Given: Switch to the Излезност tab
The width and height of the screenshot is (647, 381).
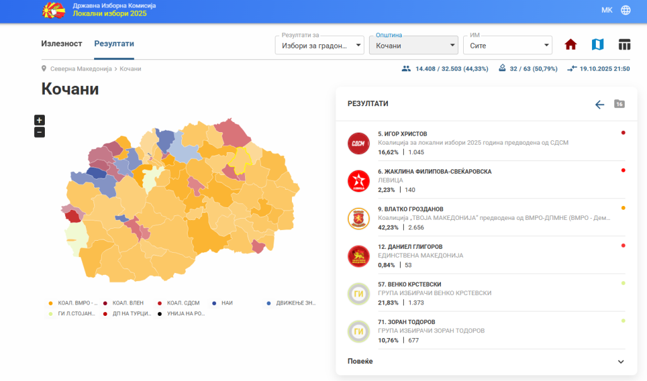Looking at the screenshot, I should pos(62,44).
